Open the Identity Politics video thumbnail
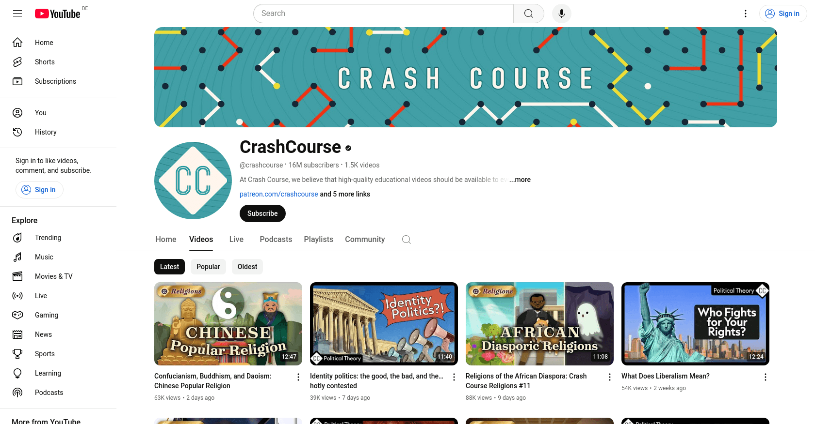815x424 pixels. 384,324
